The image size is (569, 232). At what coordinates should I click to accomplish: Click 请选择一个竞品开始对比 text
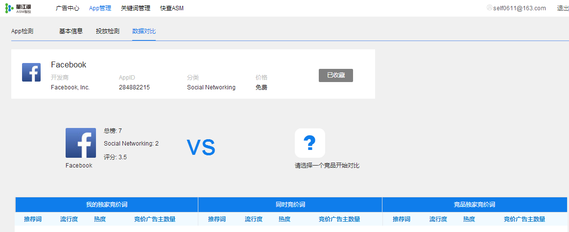point(327,166)
